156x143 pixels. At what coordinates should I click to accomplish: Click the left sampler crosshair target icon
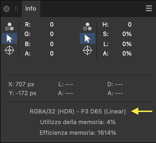point(9,50)
